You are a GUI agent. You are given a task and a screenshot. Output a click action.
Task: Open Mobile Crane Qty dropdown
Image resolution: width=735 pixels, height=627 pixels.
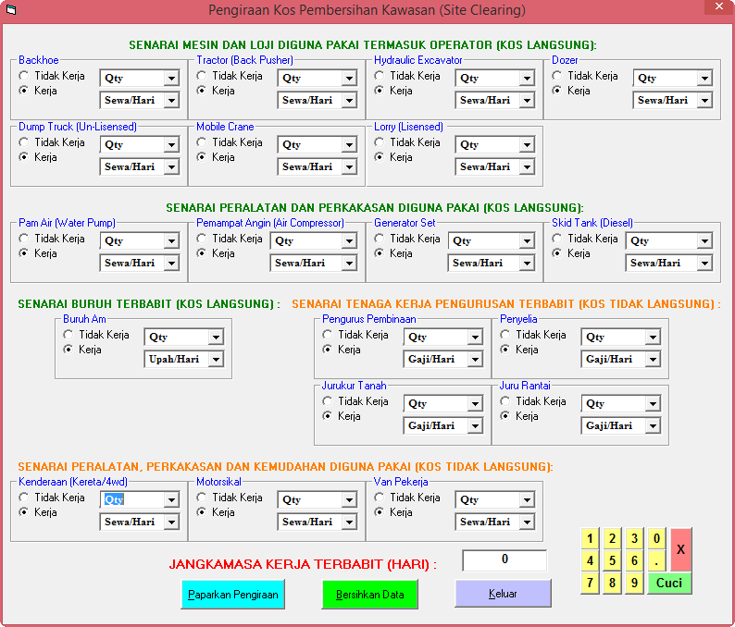click(x=349, y=144)
